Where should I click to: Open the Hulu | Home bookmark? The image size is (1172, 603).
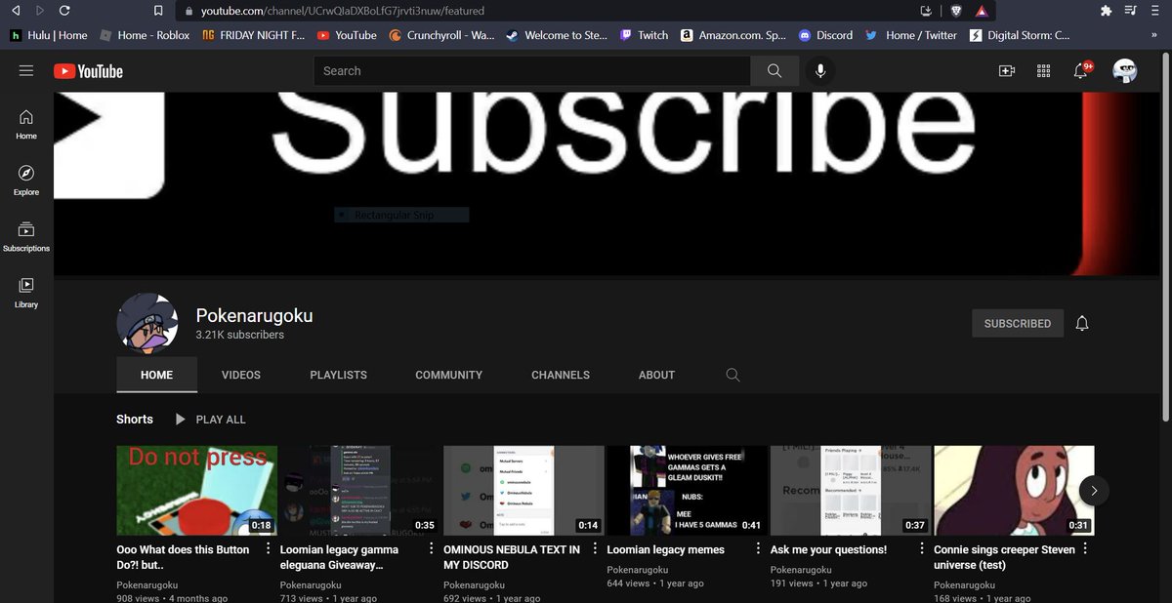49,35
